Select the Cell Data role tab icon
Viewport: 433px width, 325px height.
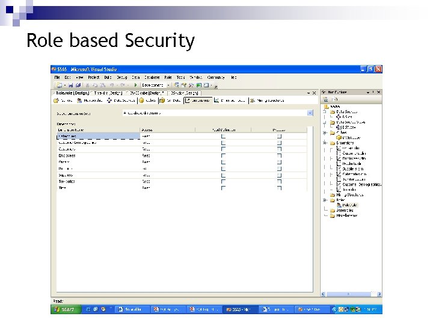click(x=162, y=101)
